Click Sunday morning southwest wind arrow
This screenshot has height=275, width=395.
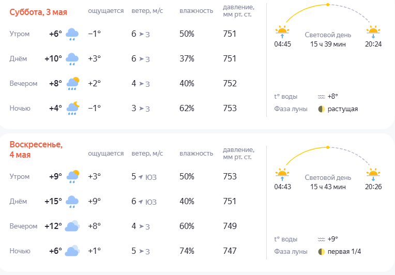(141, 177)
